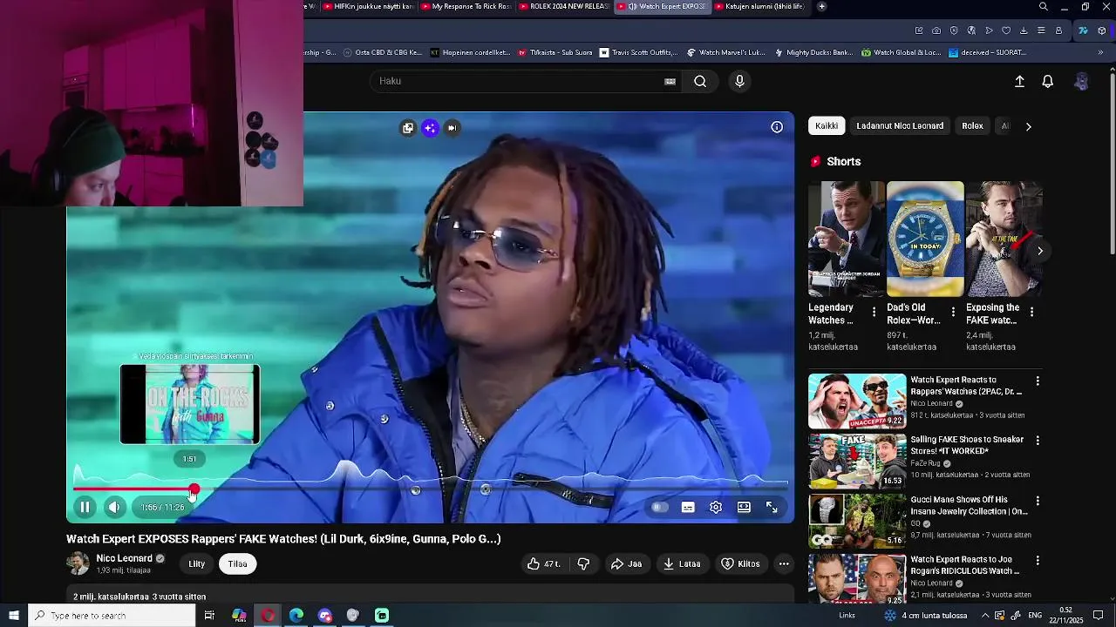Select the Kaikki filter chip
Screen dimensions: 1116x627
click(827, 126)
